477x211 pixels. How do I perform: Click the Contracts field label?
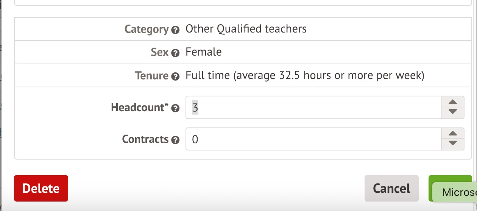(x=145, y=140)
